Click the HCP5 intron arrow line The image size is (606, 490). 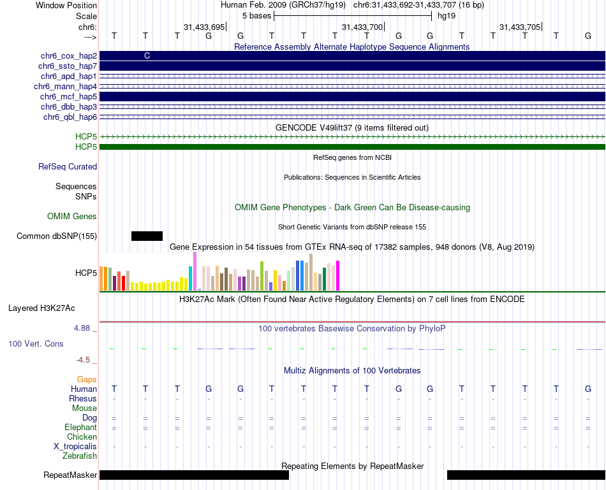click(x=352, y=137)
